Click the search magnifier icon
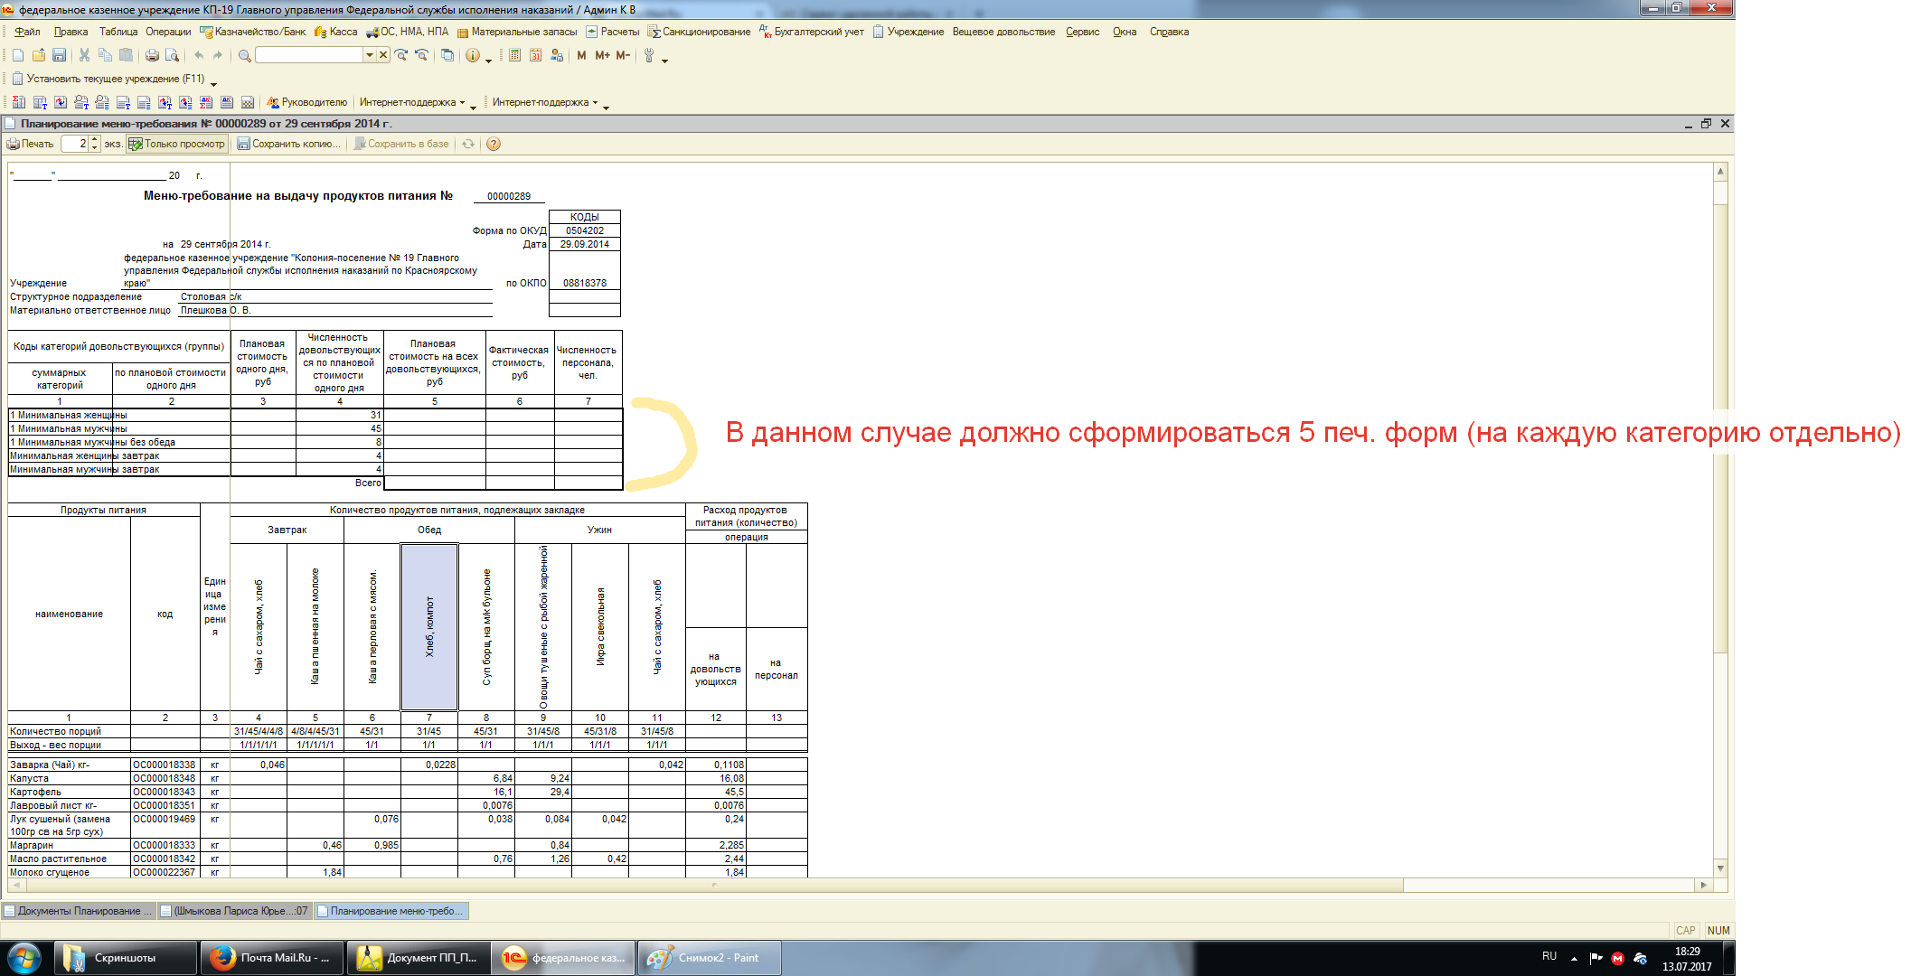The image size is (1911, 976). pyautogui.click(x=244, y=55)
